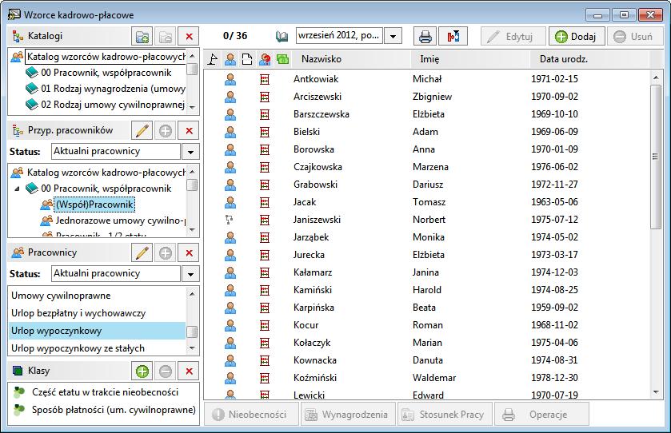Select 'Urlop wypoczynkowy' highlighted list item

pos(97,331)
